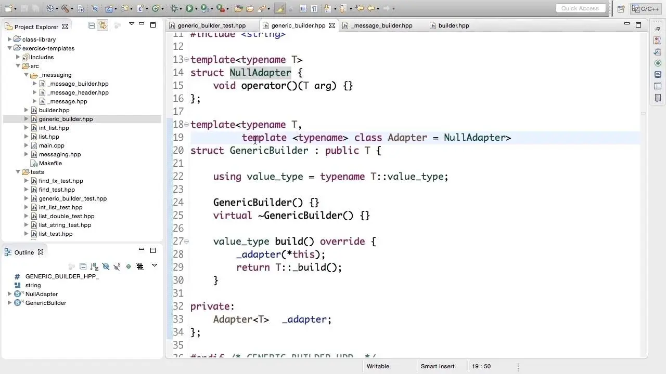
Task: Open the Run button dropdown arrow
Action: coord(197,9)
